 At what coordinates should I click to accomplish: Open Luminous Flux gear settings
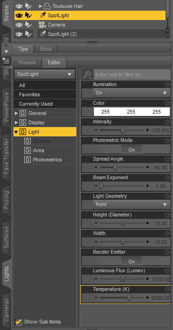167,270
